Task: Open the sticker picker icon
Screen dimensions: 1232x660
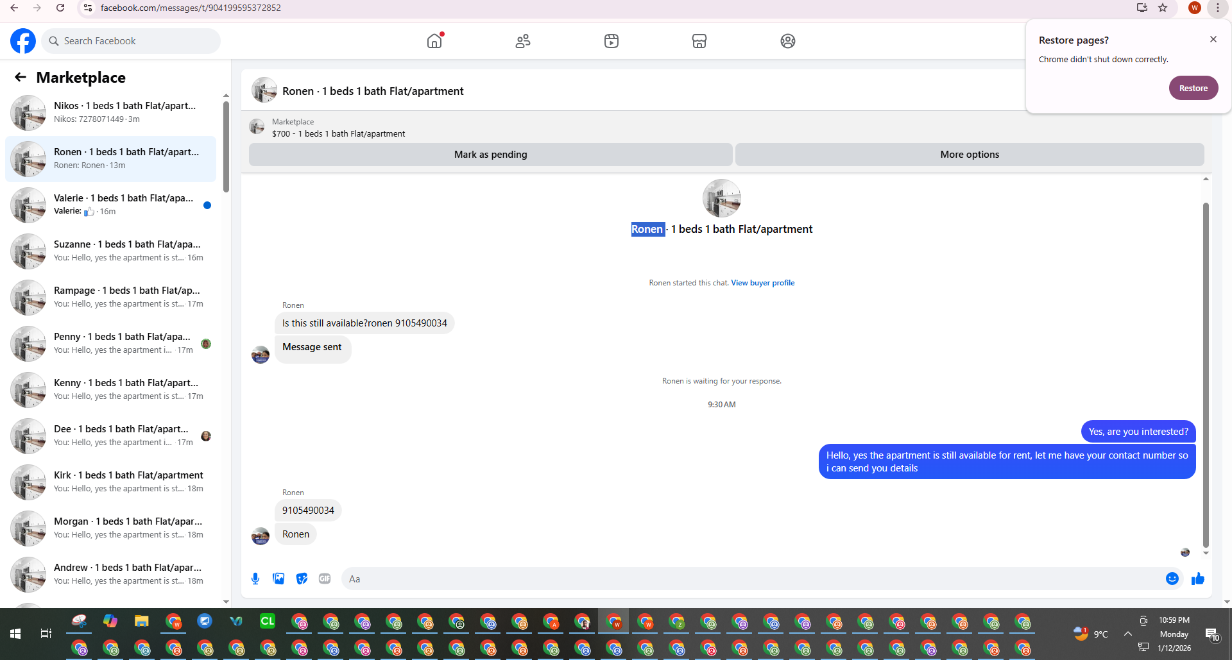Action: (302, 579)
